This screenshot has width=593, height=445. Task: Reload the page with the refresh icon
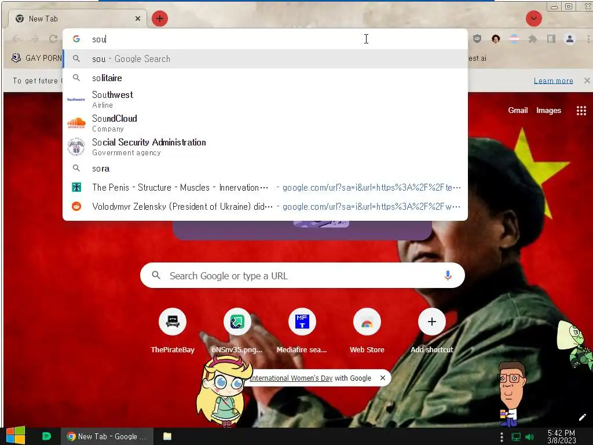(x=53, y=39)
